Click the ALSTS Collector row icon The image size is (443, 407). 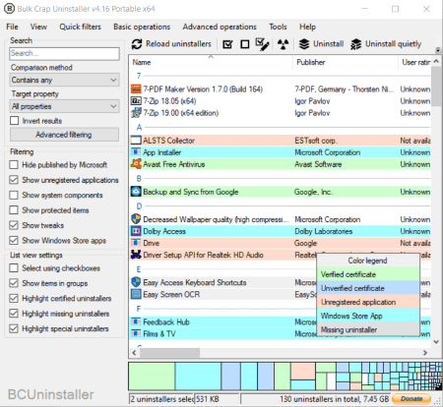[x=136, y=141]
